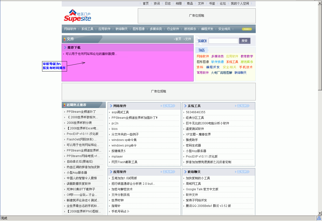This screenshot has width=322, height=221.
Task: Open 死神83集BT下载种子 in hot list
Action: (x=81, y=189)
